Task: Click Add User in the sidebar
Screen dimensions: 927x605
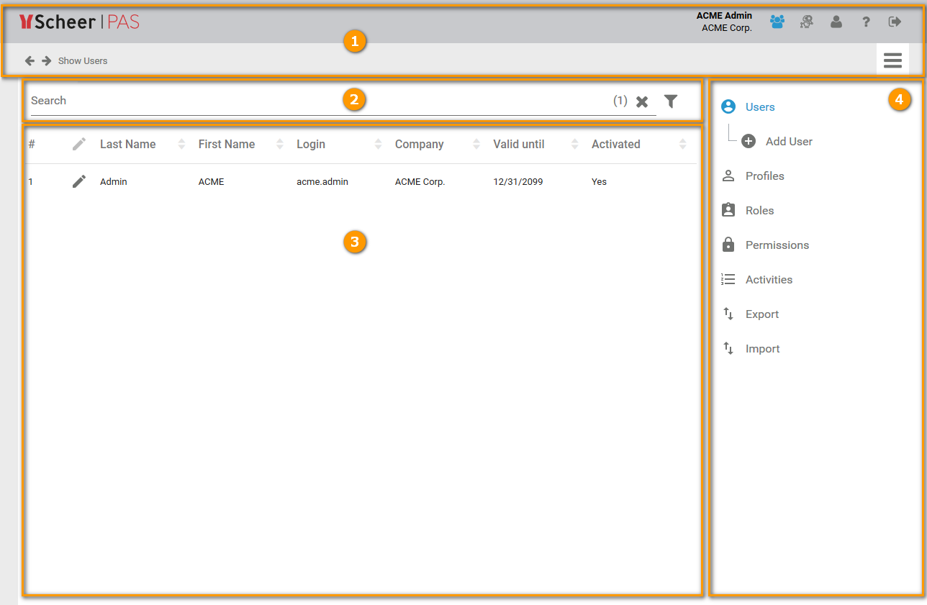Action: (x=788, y=141)
